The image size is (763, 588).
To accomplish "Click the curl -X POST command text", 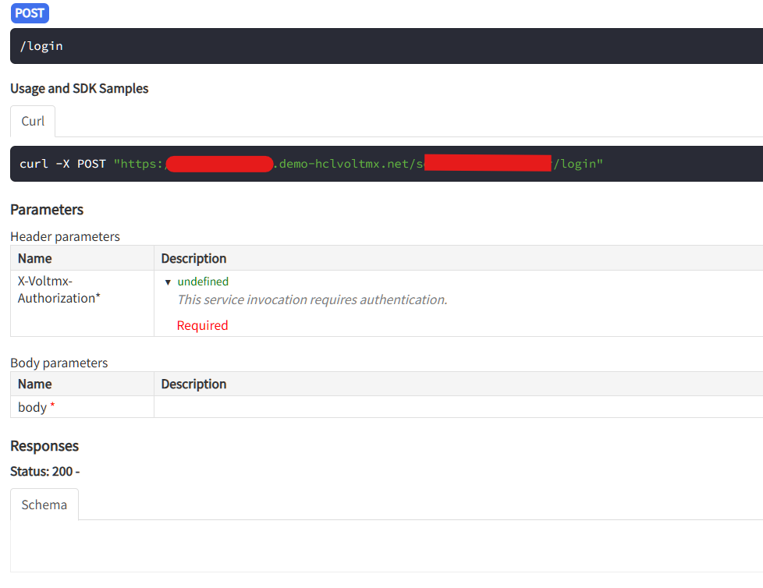I will pyautogui.click(x=62, y=164).
